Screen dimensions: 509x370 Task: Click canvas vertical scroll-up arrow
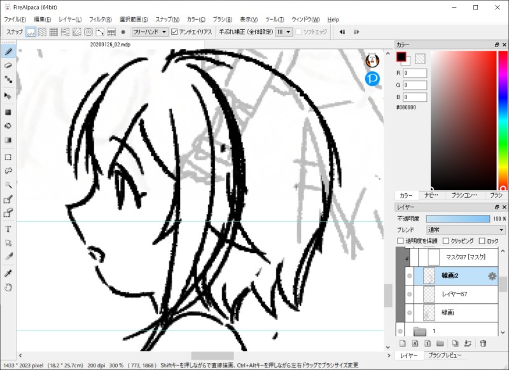388,53
